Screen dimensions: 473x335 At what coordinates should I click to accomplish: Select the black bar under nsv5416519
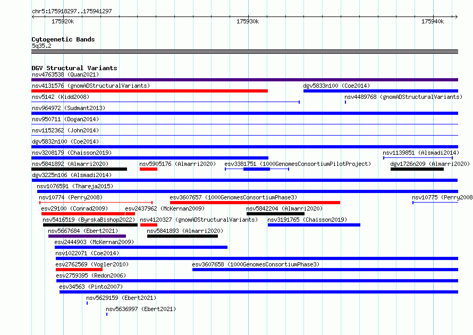[x=90, y=225]
